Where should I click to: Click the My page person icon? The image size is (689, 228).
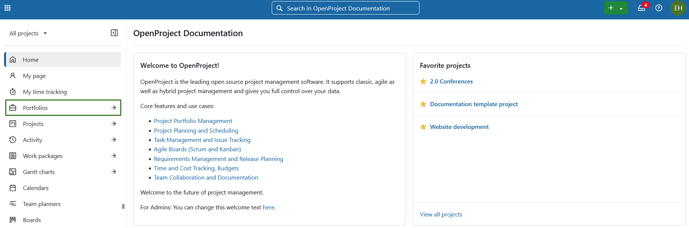13,76
